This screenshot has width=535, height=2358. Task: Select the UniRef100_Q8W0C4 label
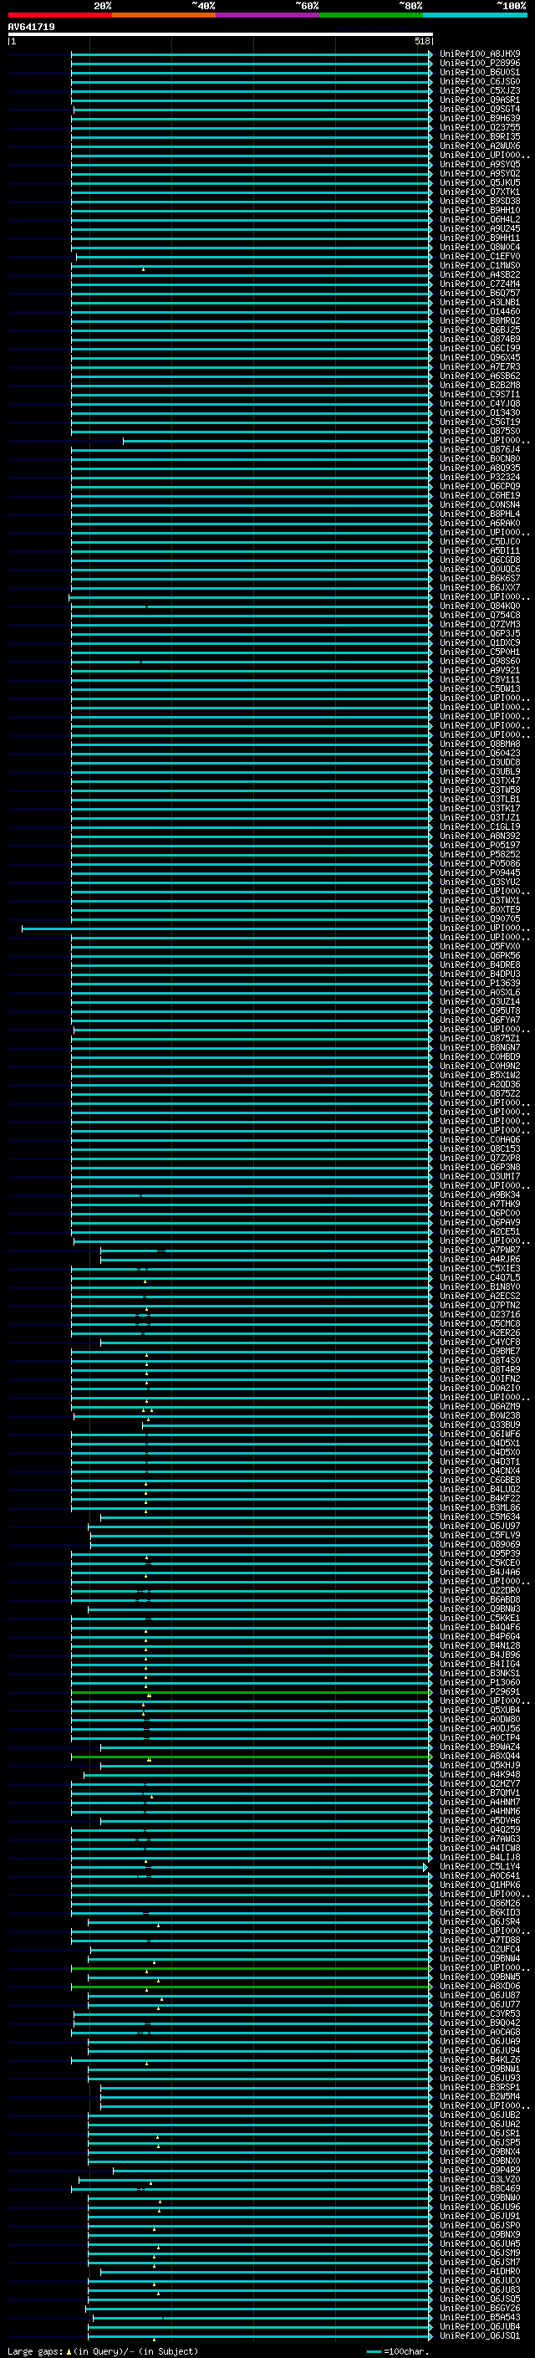pos(480,247)
